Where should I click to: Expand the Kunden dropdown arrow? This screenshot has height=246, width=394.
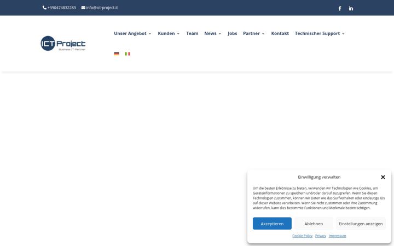pyautogui.click(x=178, y=34)
